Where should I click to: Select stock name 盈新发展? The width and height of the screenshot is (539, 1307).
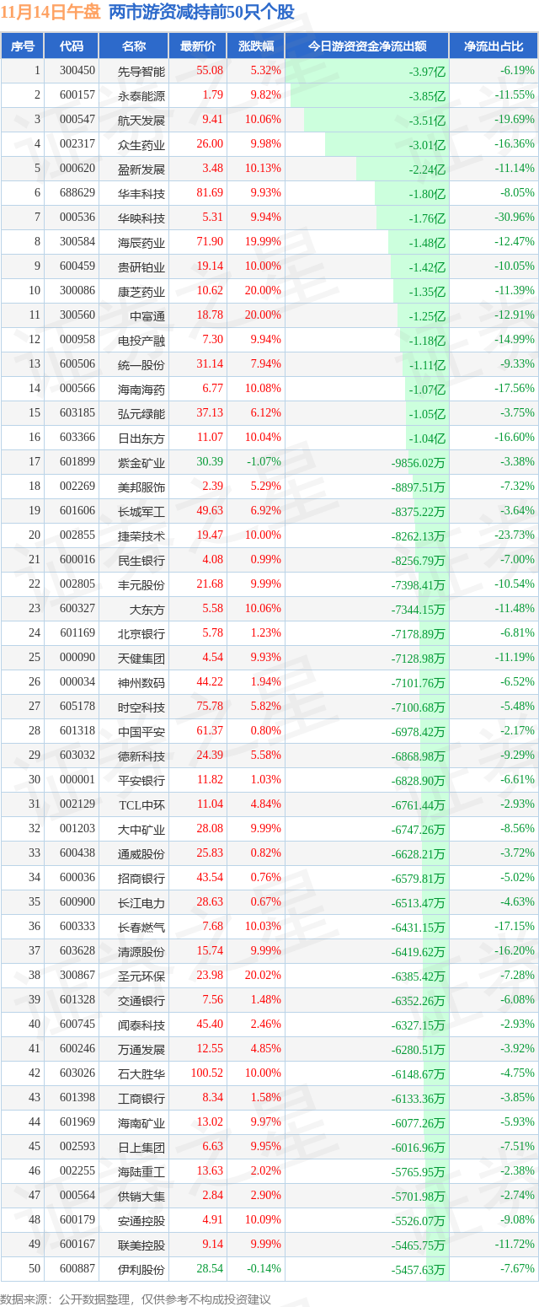tap(141, 169)
